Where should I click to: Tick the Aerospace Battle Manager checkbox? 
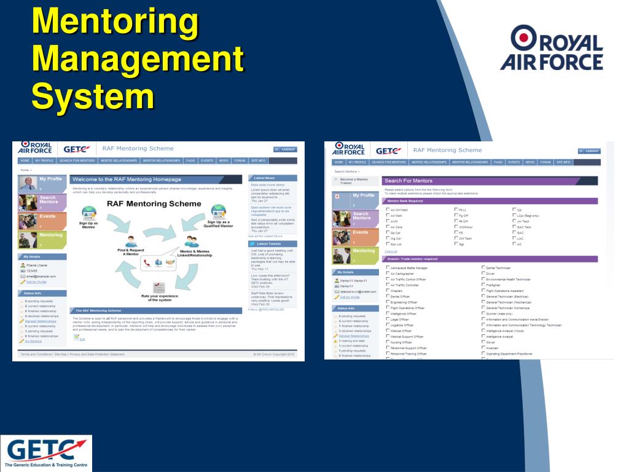click(388, 267)
